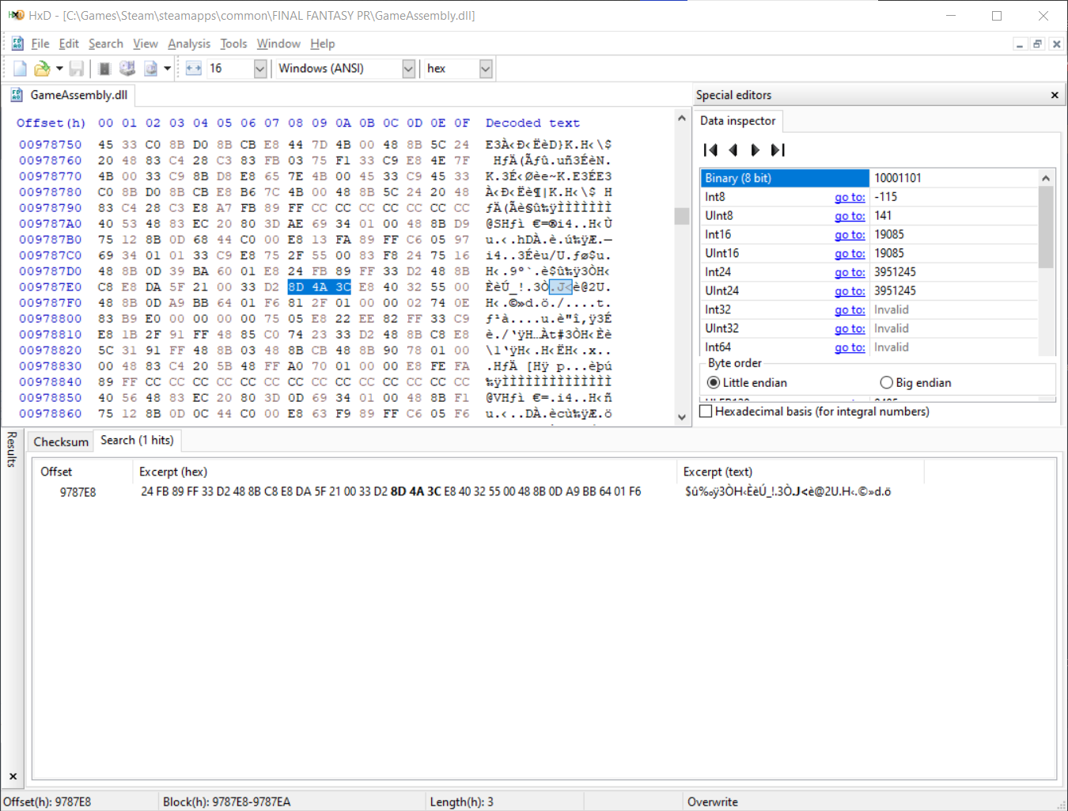Open the Analysis menu
The width and height of the screenshot is (1068, 811).
pyautogui.click(x=189, y=44)
